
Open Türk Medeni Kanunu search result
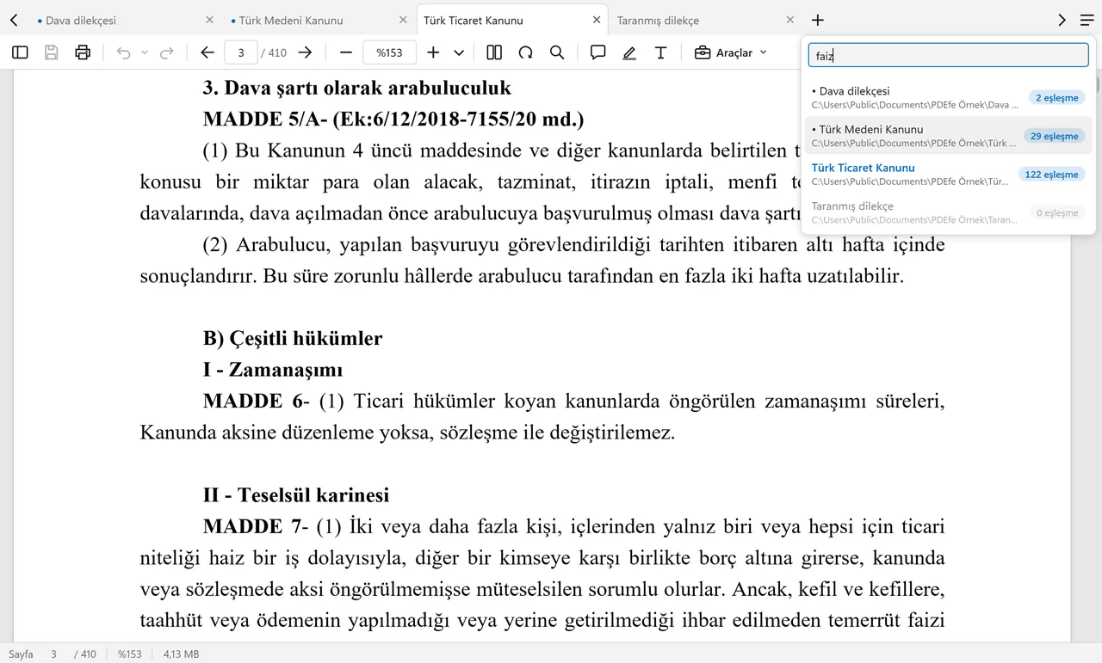click(948, 136)
